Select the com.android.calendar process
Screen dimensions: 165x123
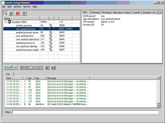coord(42,46)
